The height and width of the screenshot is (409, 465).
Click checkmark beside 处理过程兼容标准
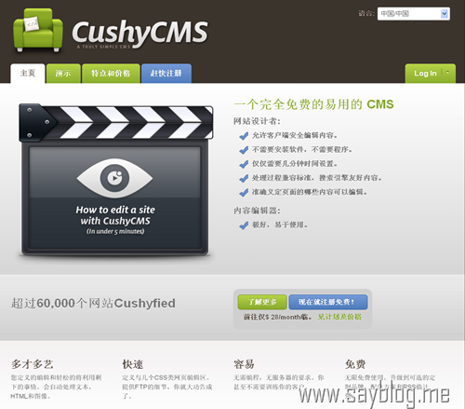[244, 178]
